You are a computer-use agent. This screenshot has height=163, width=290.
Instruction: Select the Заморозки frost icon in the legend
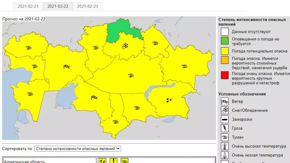click(x=225, y=119)
